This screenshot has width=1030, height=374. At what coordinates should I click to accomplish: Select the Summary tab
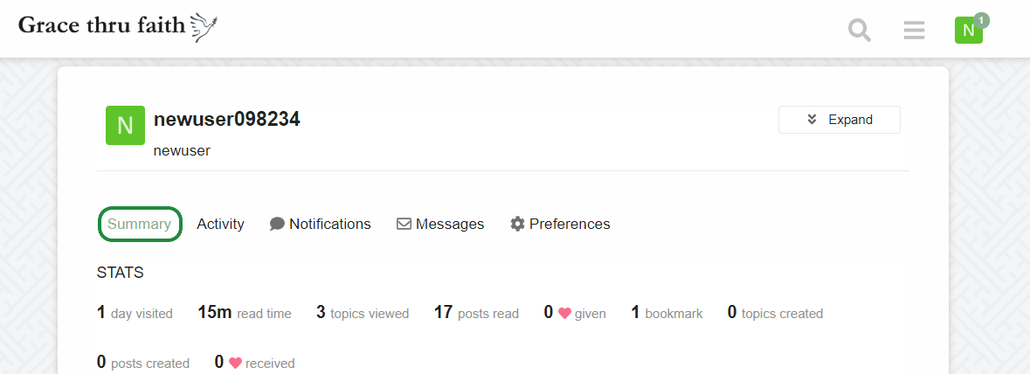(139, 224)
